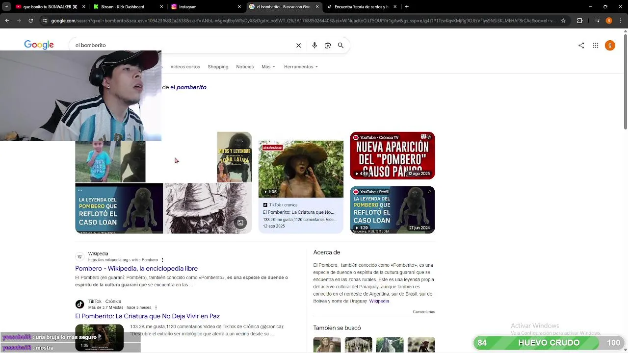Image resolution: width=628 pixels, height=353 pixels.
Task: Open the Wikipedia link in Acerca de panel
Action: point(379,301)
